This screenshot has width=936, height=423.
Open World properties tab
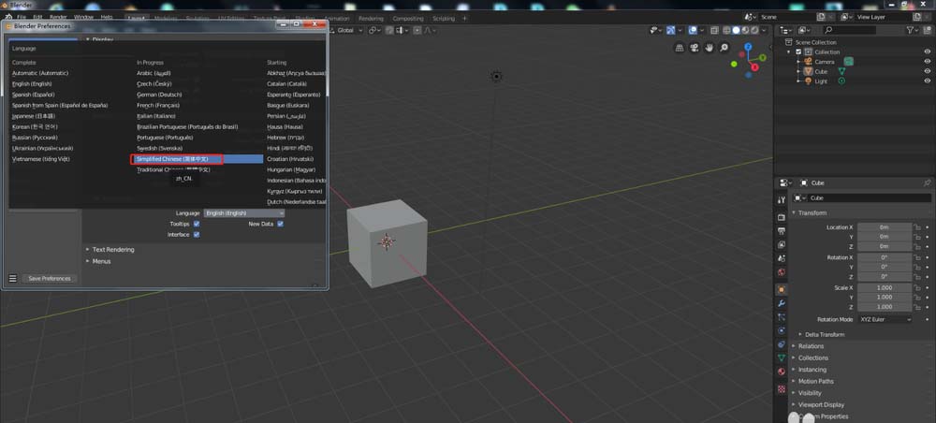point(782,272)
